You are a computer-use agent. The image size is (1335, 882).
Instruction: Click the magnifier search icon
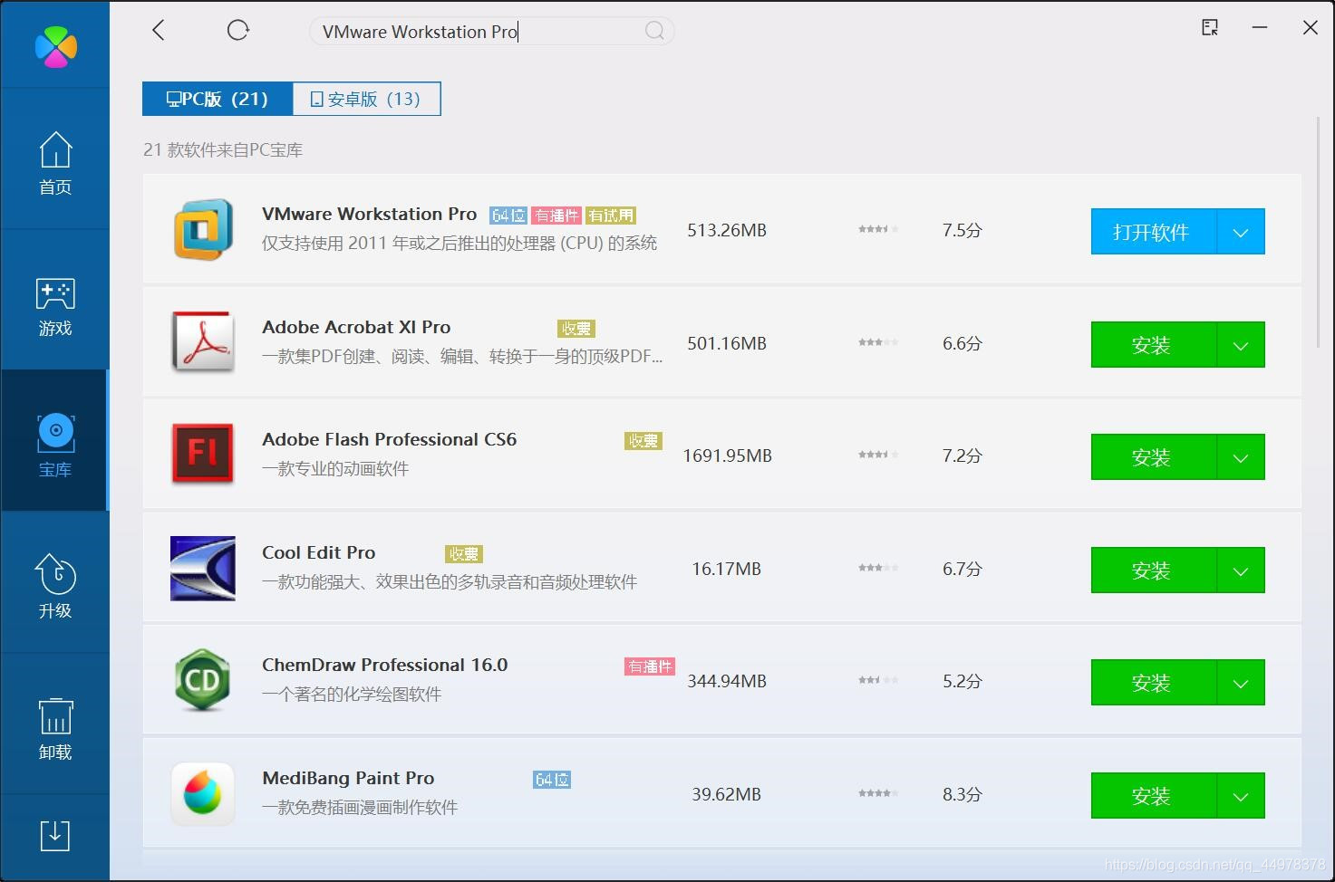click(654, 32)
